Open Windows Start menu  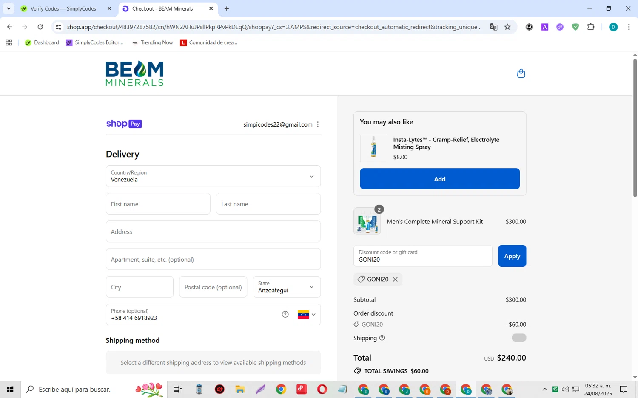[10, 389]
